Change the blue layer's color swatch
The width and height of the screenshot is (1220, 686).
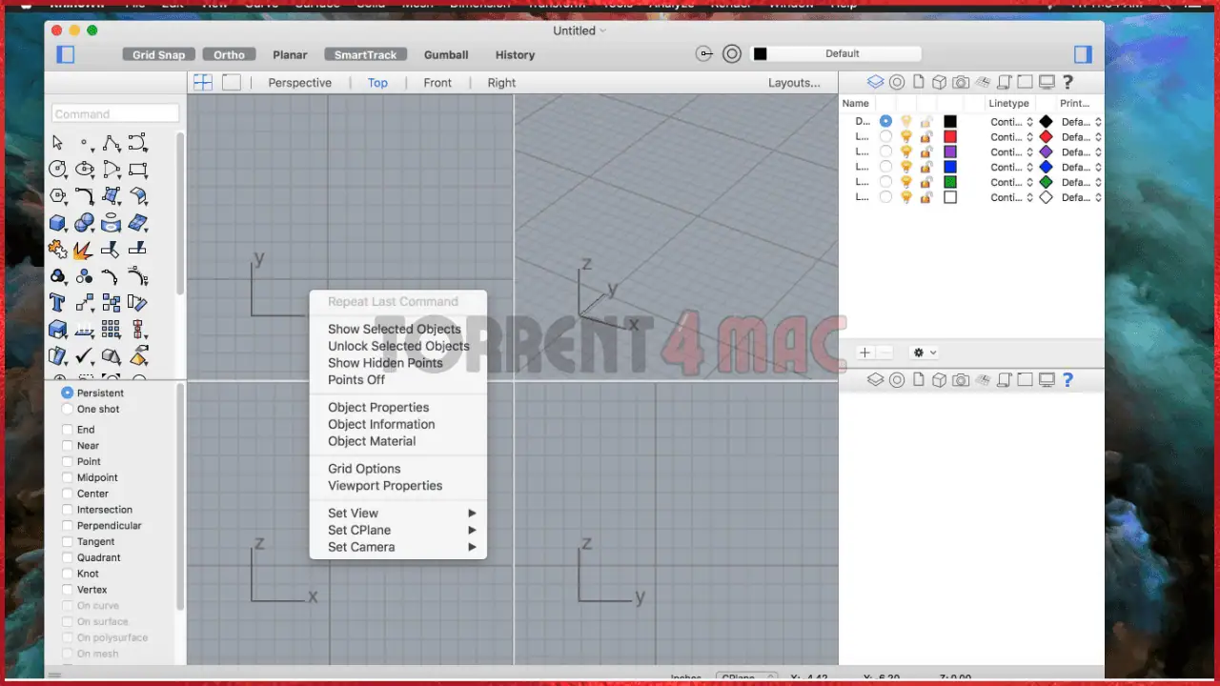click(949, 167)
